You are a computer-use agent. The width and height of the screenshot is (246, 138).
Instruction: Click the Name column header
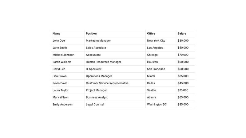pos(57,34)
